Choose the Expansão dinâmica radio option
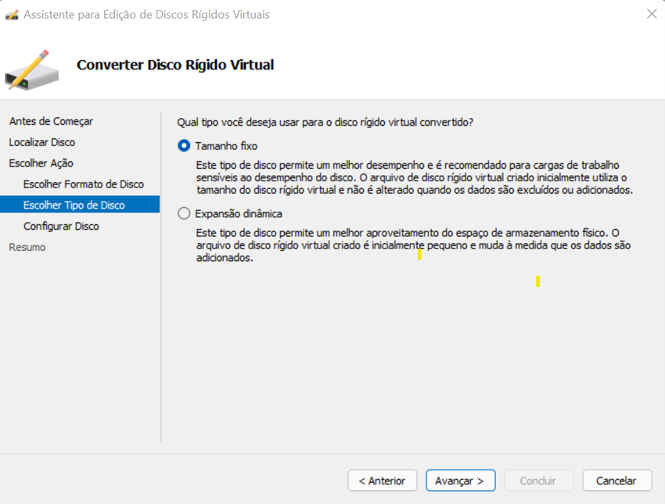665x504 pixels. pyautogui.click(x=184, y=213)
